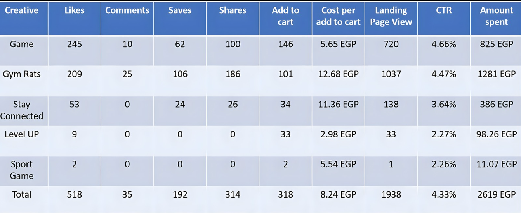Select the Gym Rats row label
Viewport: 521px width, 213px height.
22,74
